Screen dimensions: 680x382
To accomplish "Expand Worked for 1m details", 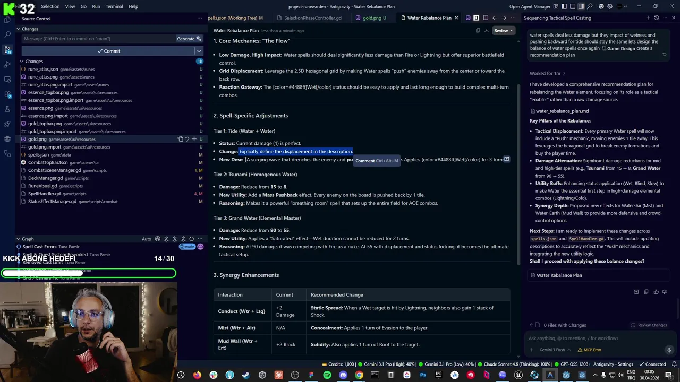I will coord(547,73).
